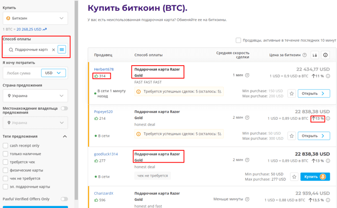337x208 pixels.
Task: Collapse the Теги предложения section
Action: tap(65, 137)
